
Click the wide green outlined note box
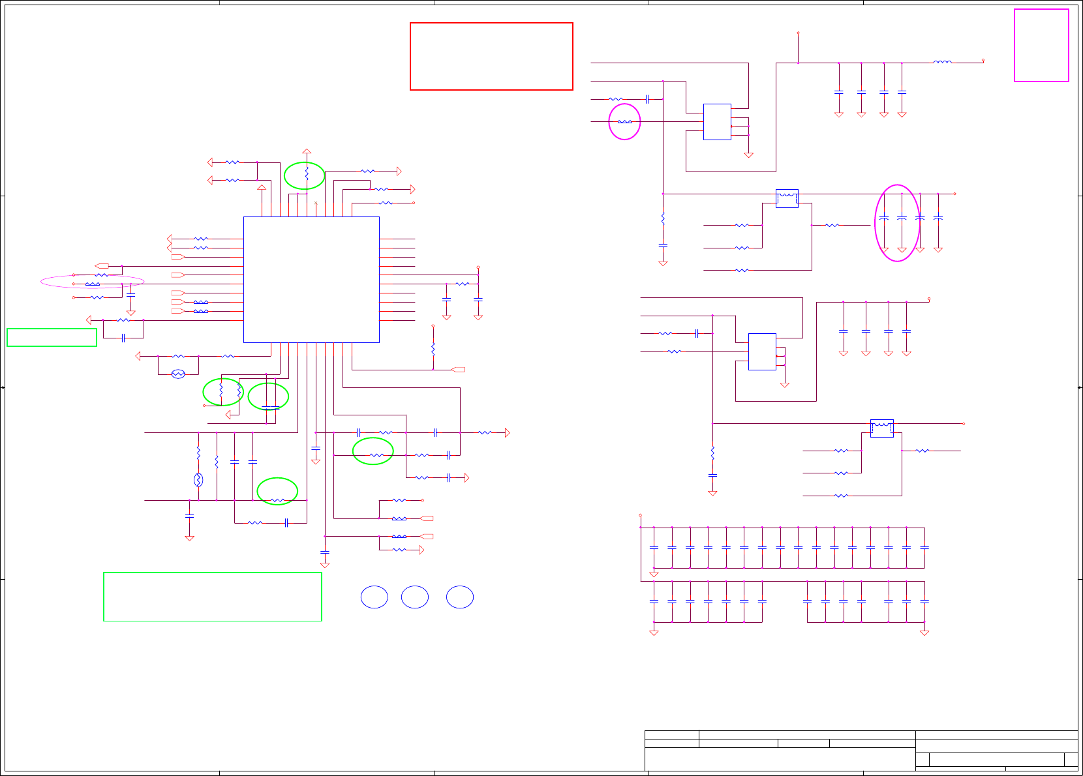click(213, 597)
